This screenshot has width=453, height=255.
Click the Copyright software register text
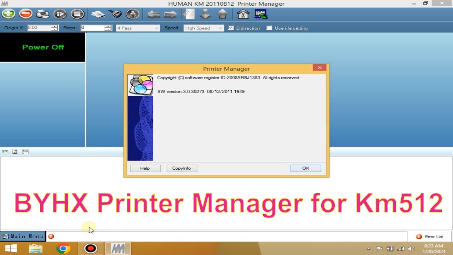tap(229, 78)
